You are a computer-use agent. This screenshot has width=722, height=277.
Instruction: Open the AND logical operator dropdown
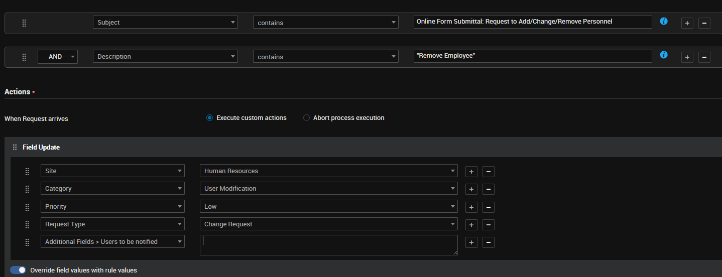click(x=57, y=57)
